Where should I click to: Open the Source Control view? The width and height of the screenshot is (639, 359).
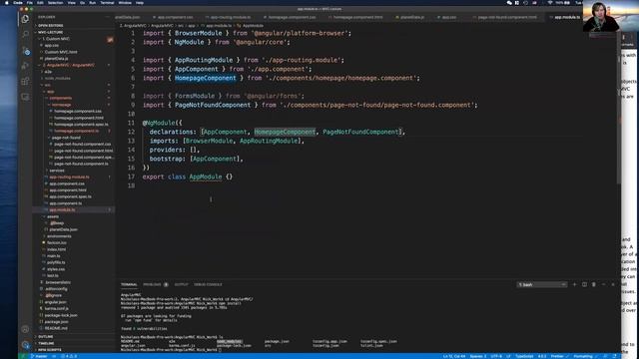pyautogui.click(x=25, y=51)
